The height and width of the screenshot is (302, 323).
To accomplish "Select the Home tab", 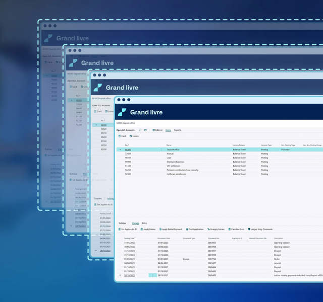I will 168,130.
